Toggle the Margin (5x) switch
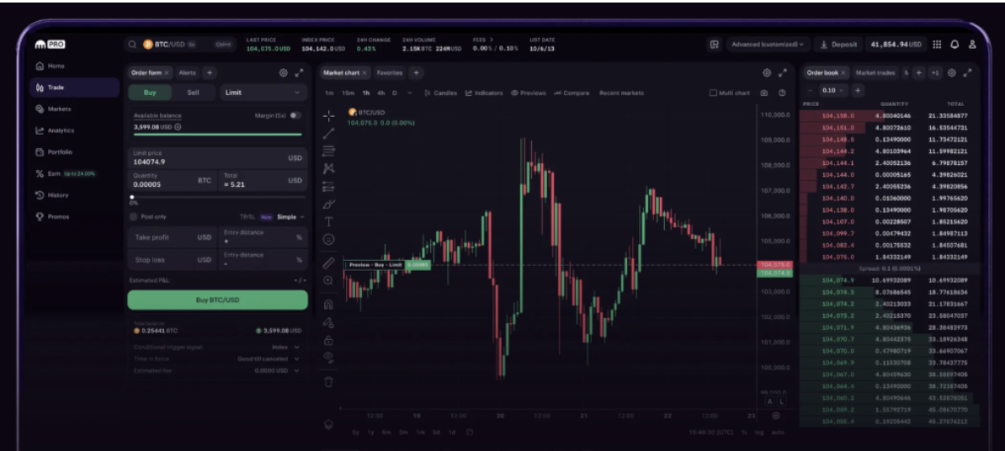Screen dimensions: 1005x451 [295, 115]
